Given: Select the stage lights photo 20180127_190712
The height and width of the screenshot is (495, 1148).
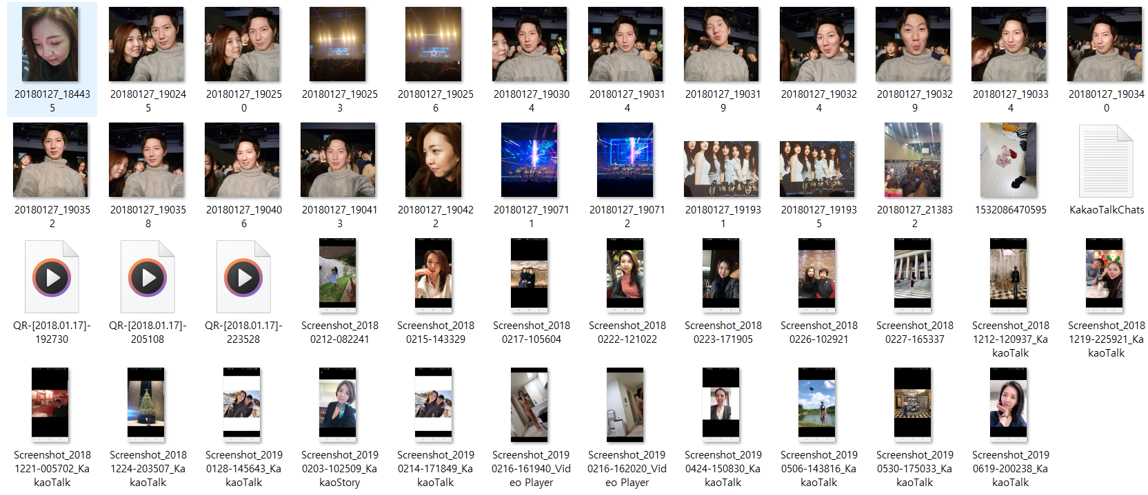Looking at the screenshot, I should coord(625,160).
